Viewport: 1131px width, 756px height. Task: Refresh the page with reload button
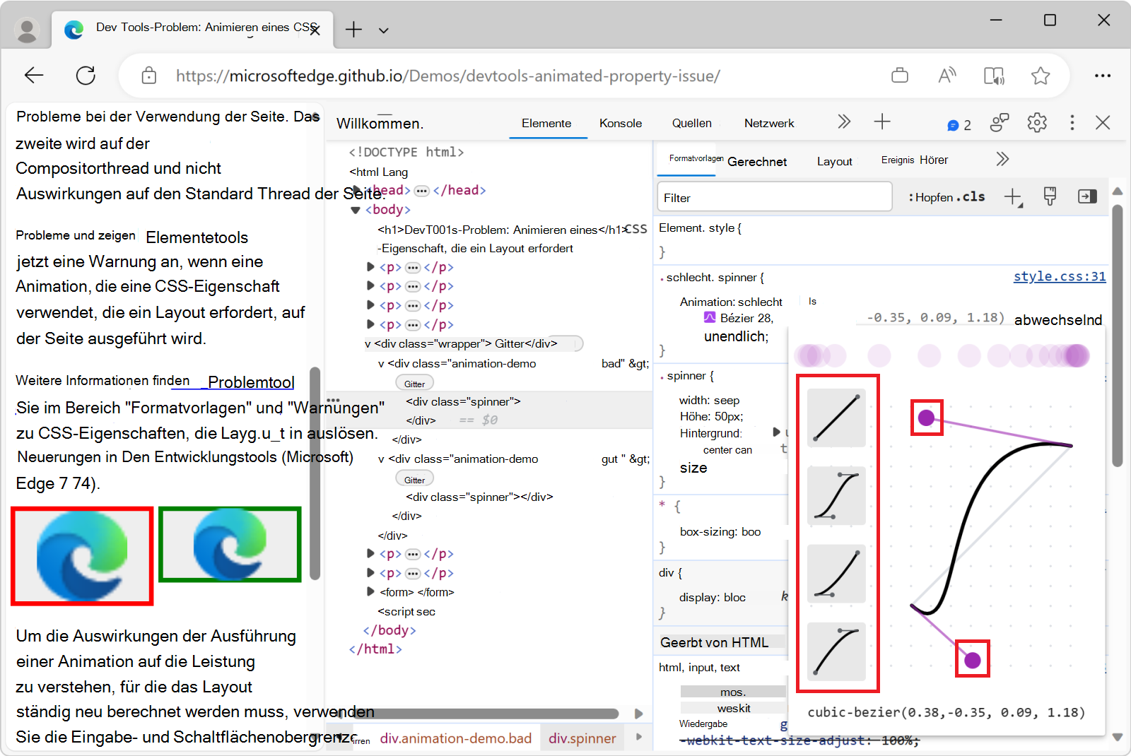click(86, 76)
